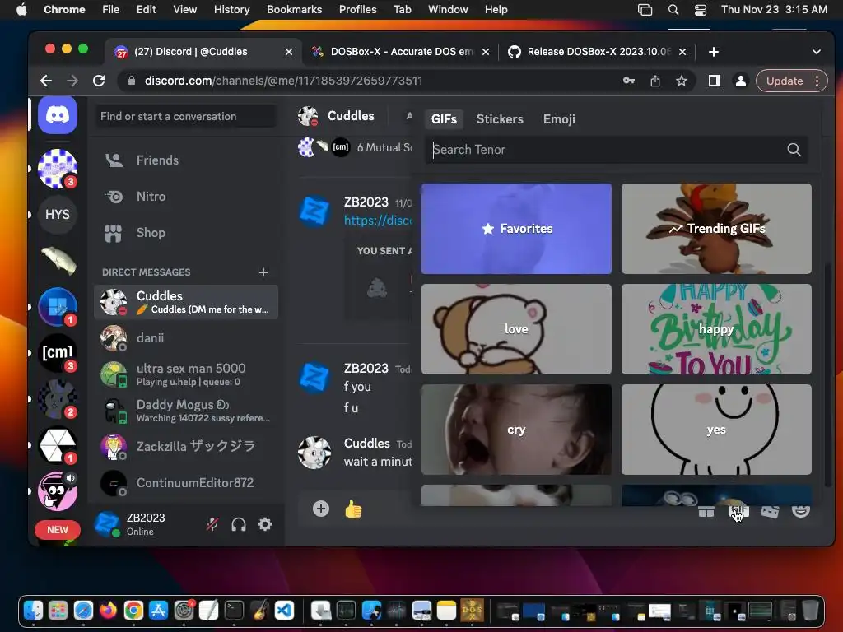Viewport: 843px width, 632px height.
Task: Toggle headphones deafen in user panel
Action: [239, 524]
